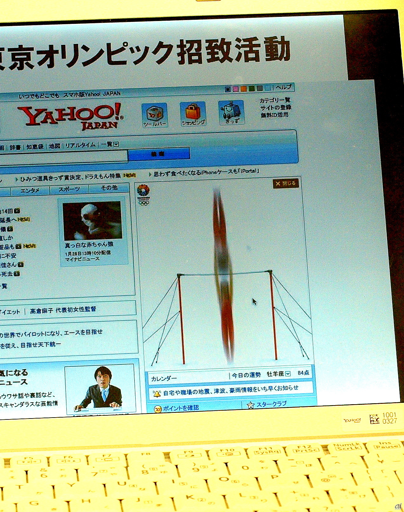Open 高倉麻子 代表初女性監督 link
The height and width of the screenshot is (512, 404).
(63, 310)
